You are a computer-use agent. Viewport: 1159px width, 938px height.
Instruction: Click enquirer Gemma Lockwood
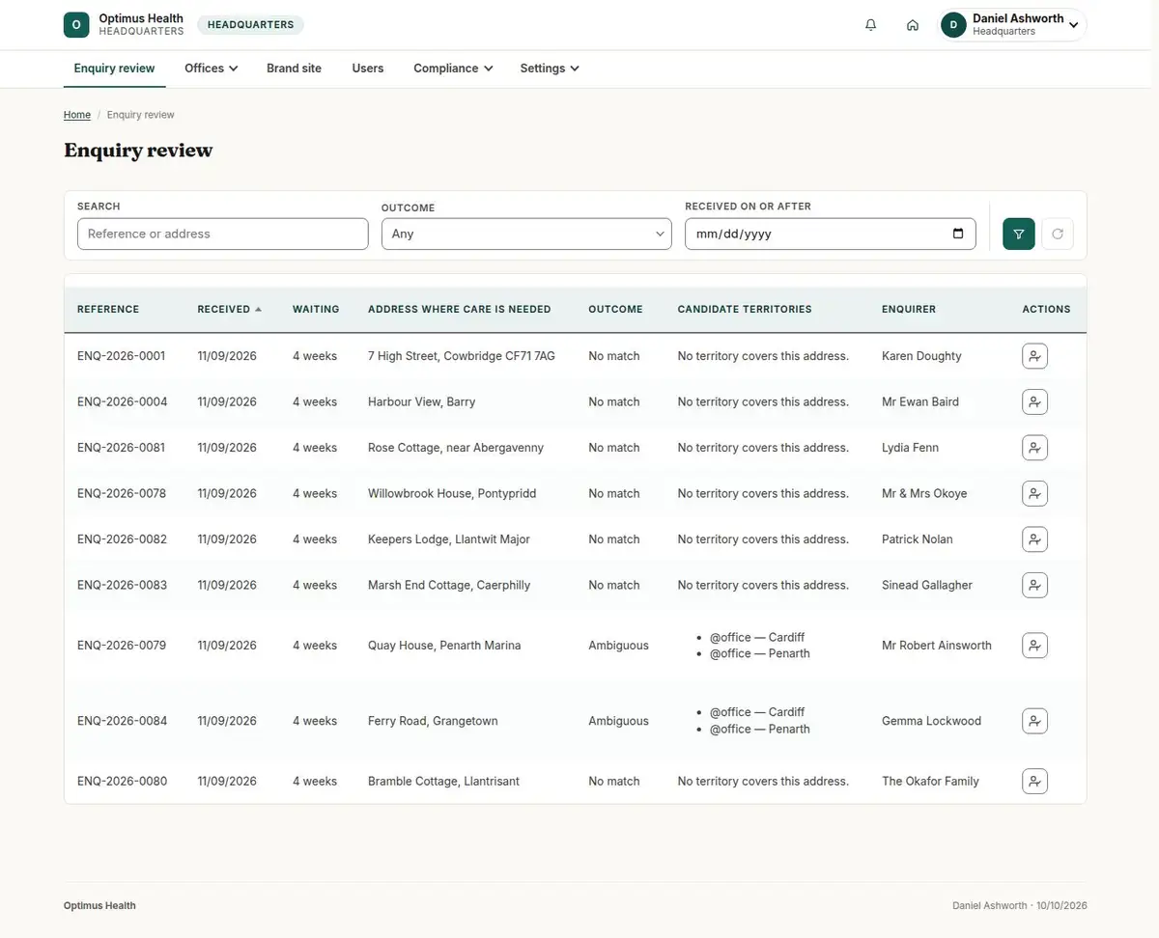[x=931, y=721]
